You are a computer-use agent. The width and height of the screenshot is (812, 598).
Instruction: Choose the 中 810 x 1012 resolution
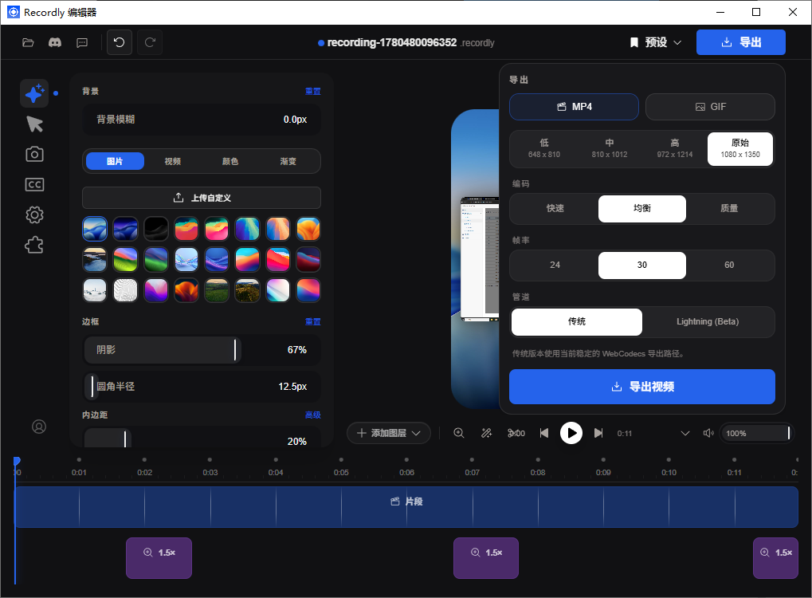610,149
